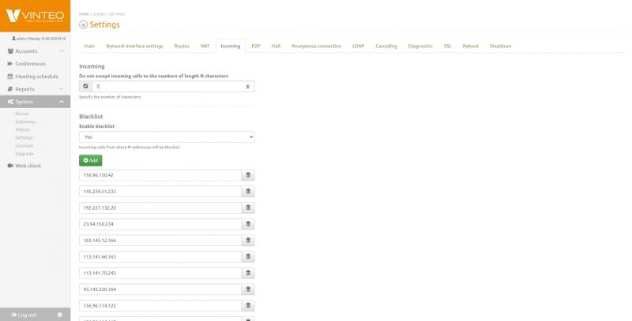Screen dimensions: 632x321
Task: Click the gear icon beside Log out
Action: click(59, 315)
